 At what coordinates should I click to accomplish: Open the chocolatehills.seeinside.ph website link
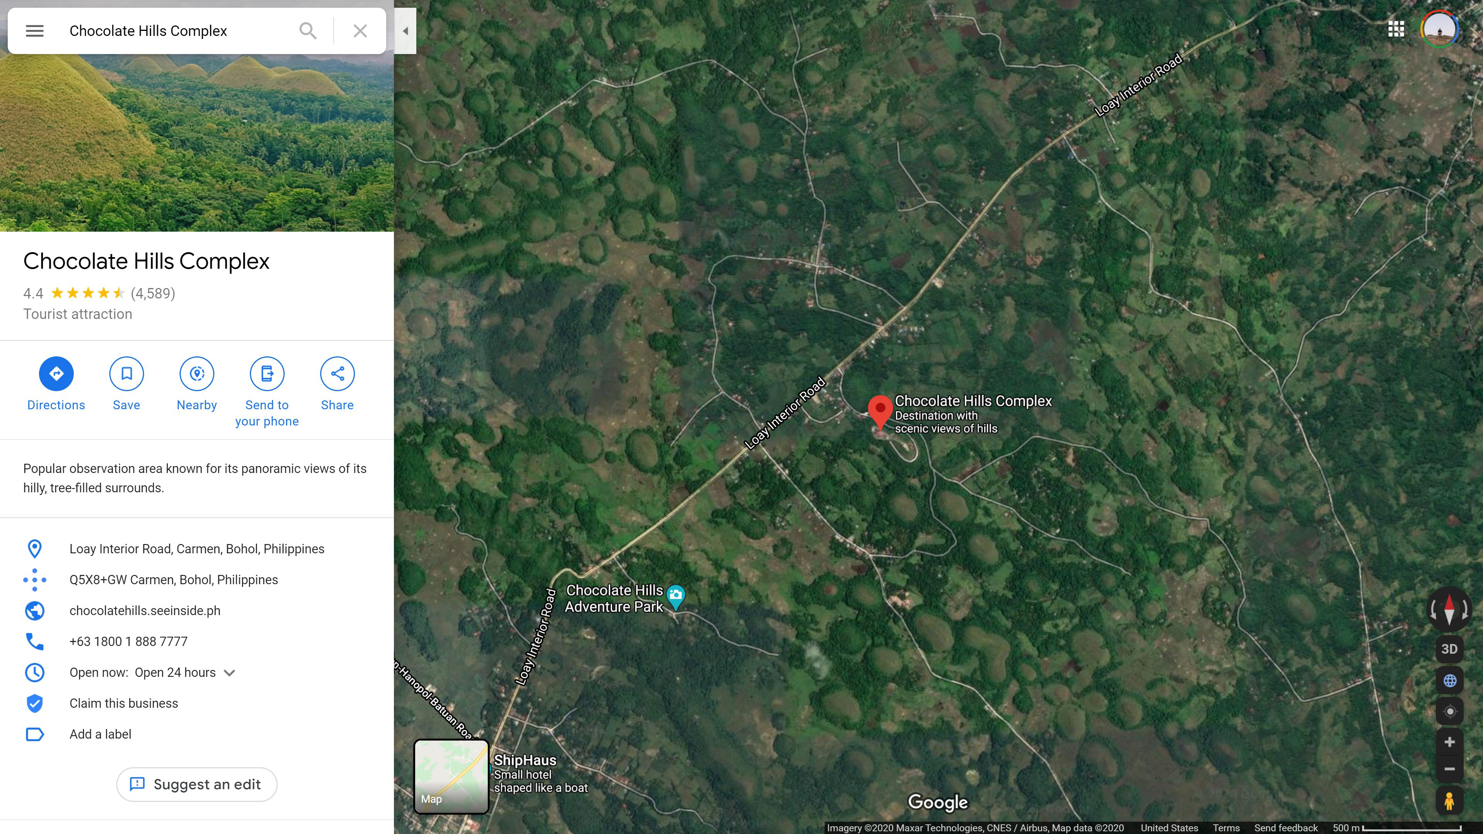(145, 611)
